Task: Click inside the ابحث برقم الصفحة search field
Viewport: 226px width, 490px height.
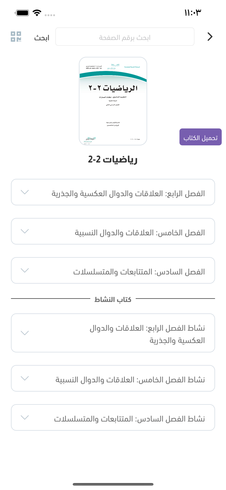Action: click(125, 37)
